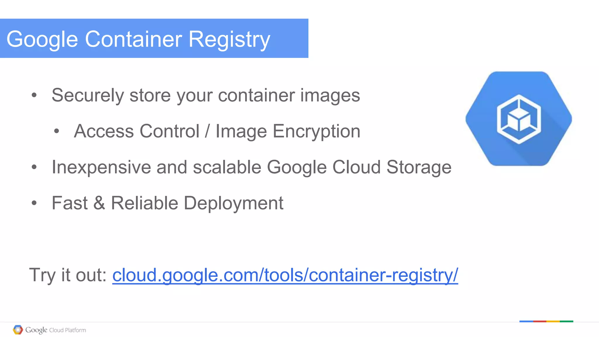The width and height of the screenshot is (599, 337).
Task: Click the "Fast & Reliable Deployment" bullet text
Action: tap(167, 203)
